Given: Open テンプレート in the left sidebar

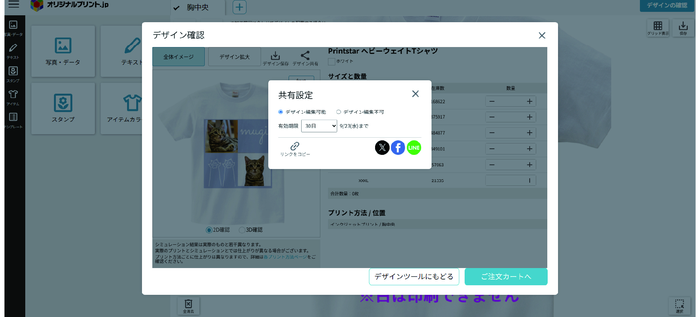Looking at the screenshot, I should tap(13, 120).
